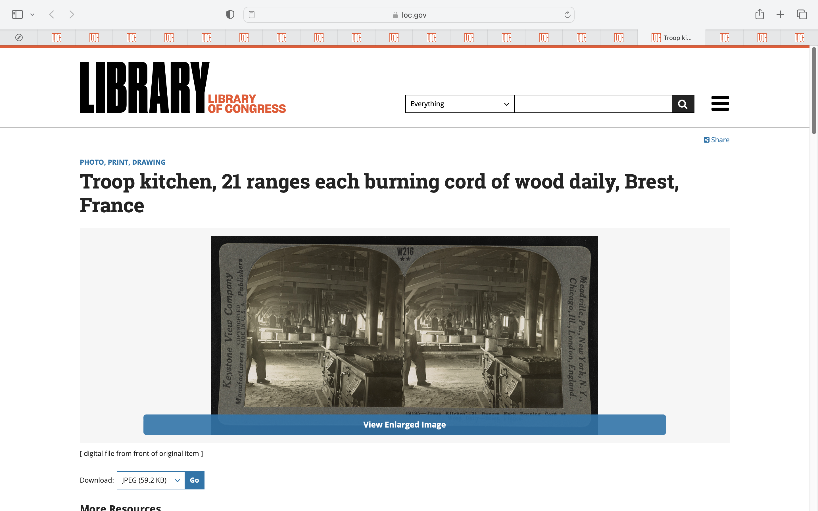Expand the sidebar options chevron
Image resolution: width=818 pixels, height=511 pixels.
(x=32, y=14)
